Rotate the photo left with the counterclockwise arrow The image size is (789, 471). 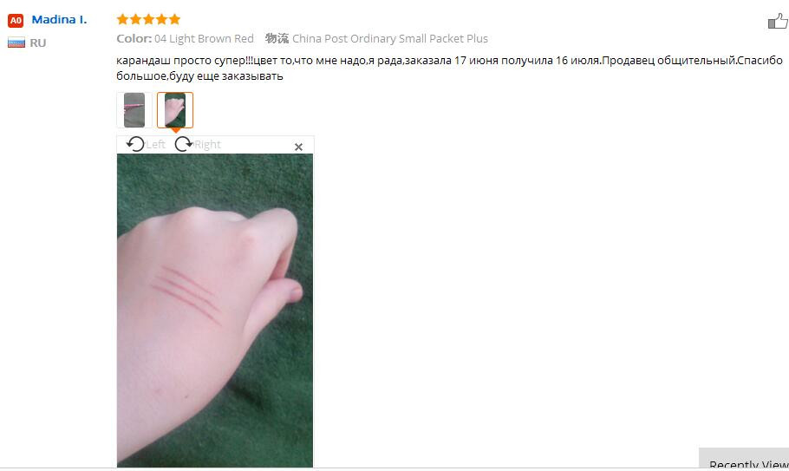click(135, 144)
